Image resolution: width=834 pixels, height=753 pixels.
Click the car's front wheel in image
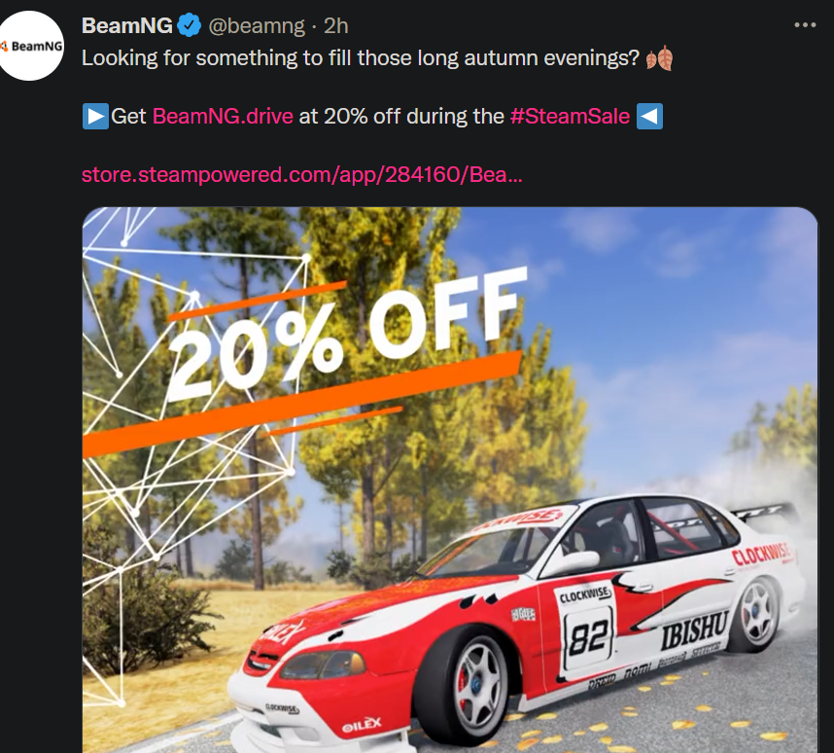pyautogui.click(x=465, y=687)
